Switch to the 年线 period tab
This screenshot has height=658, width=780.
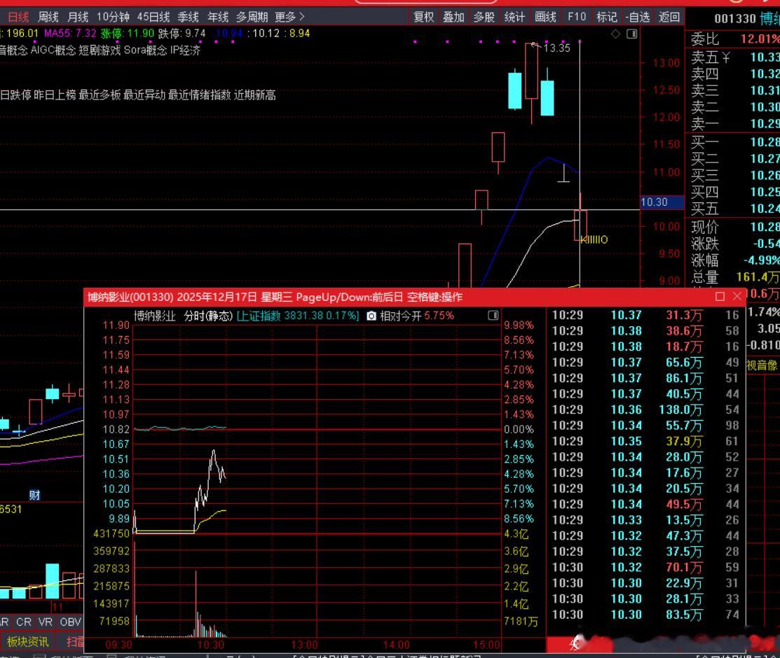218,17
